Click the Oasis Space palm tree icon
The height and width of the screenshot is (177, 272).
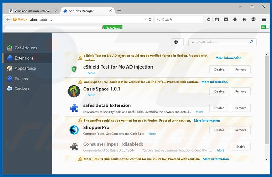click(x=74, y=91)
